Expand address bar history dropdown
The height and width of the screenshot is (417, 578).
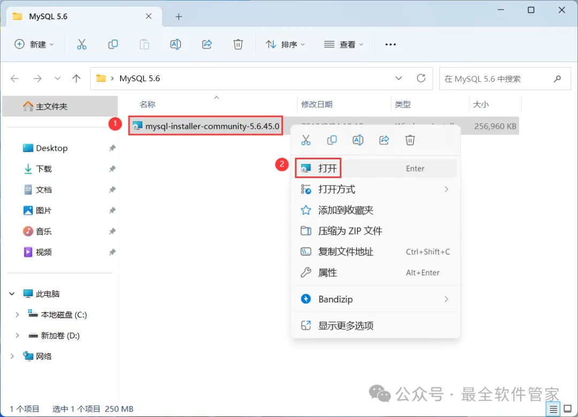click(x=399, y=78)
